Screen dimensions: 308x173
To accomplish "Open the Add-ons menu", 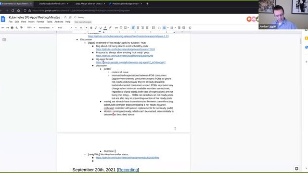I will (x=59, y=22).
